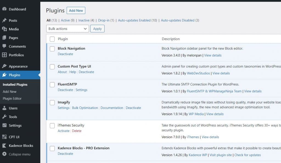Image resolution: width=281 pixels, height=163 pixels.
Task: Click the Dashboard gauge icon
Action: [x=4, y=9]
